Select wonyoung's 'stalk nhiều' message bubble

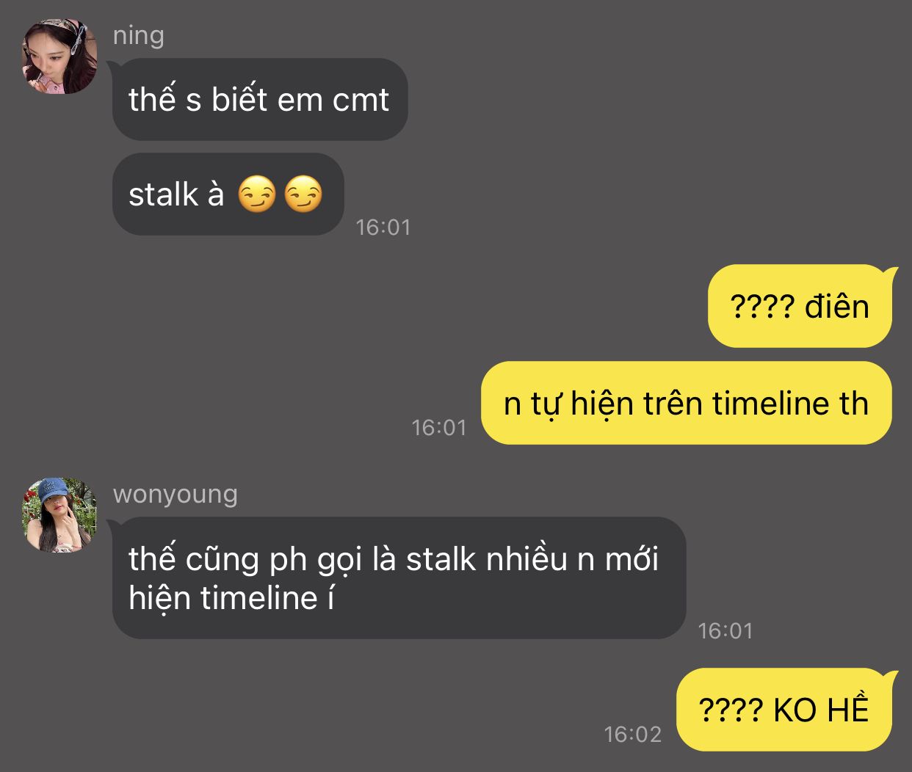[x=399, y=578]
